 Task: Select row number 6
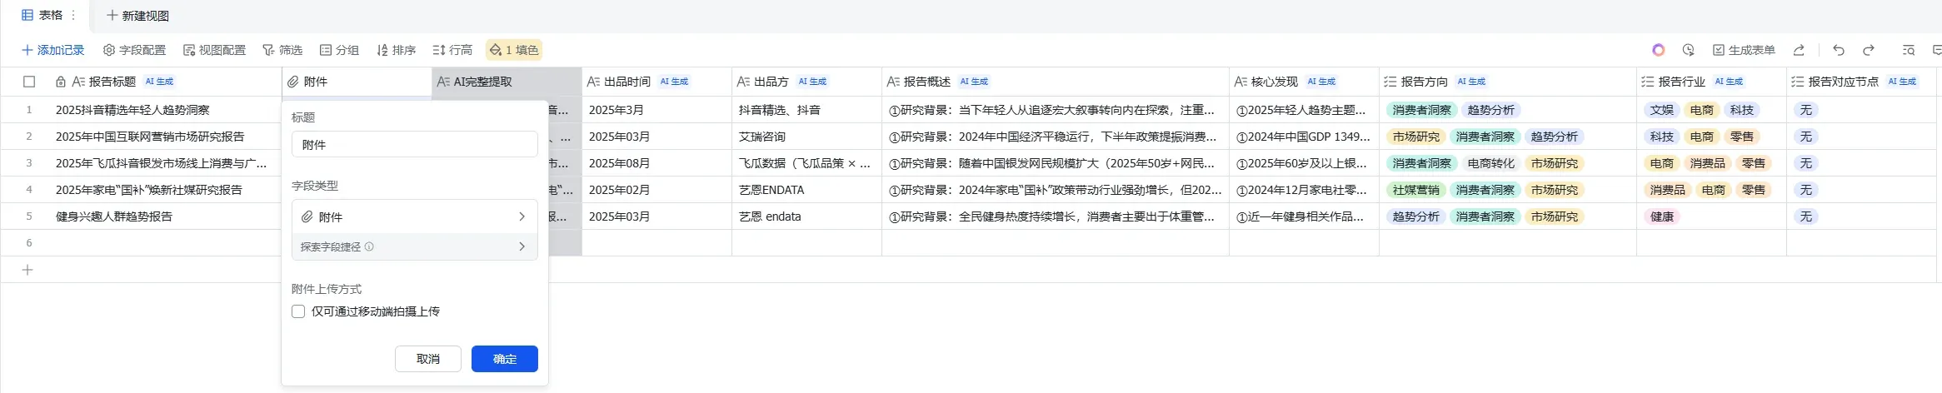pos(29,243)
